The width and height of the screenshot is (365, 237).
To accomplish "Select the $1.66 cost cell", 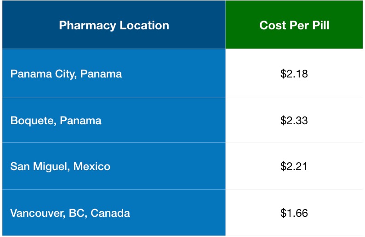I will 294,213.
